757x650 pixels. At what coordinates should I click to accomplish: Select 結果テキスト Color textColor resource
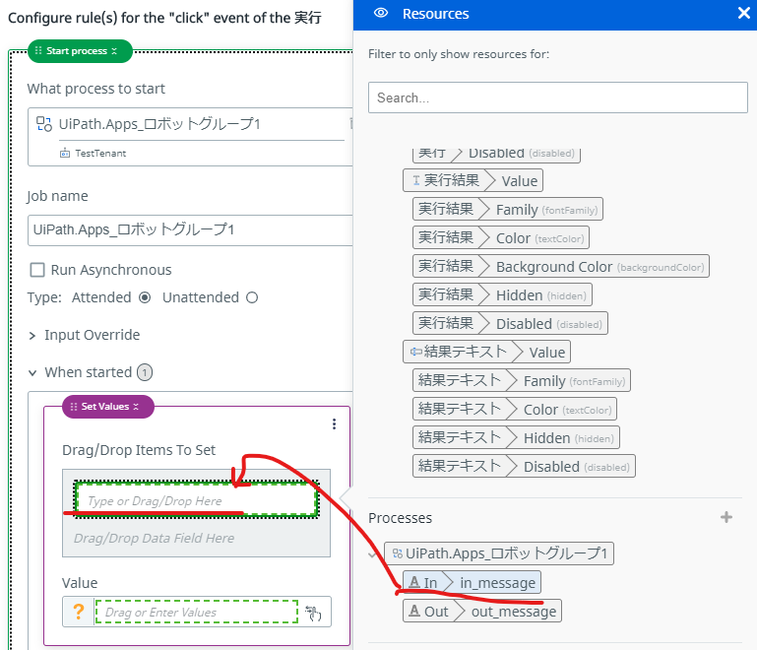pyautogui.click(x=515, y=409)
